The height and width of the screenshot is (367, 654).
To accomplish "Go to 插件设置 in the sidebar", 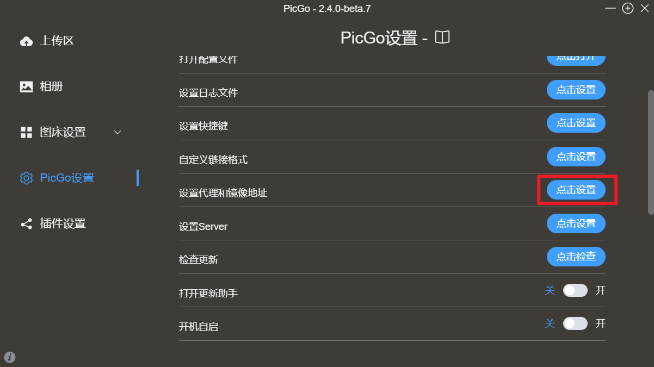I will coord(63,223).
